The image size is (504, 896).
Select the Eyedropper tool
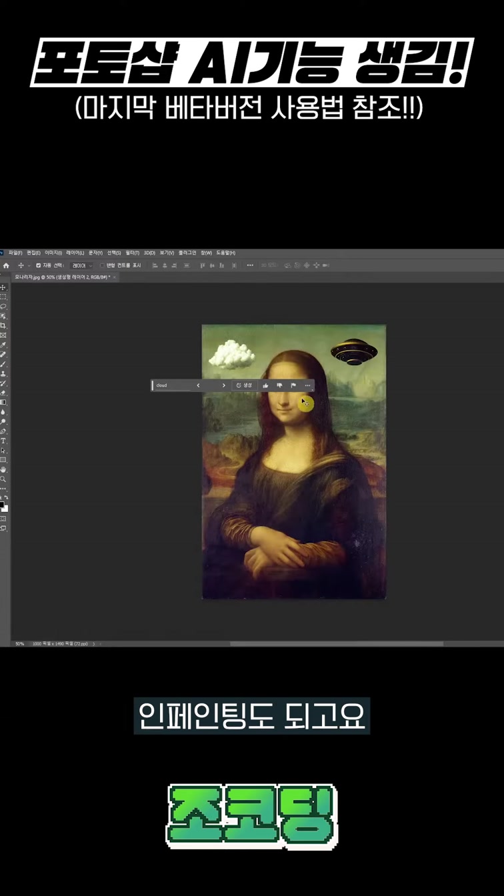[x=3, y=345]
